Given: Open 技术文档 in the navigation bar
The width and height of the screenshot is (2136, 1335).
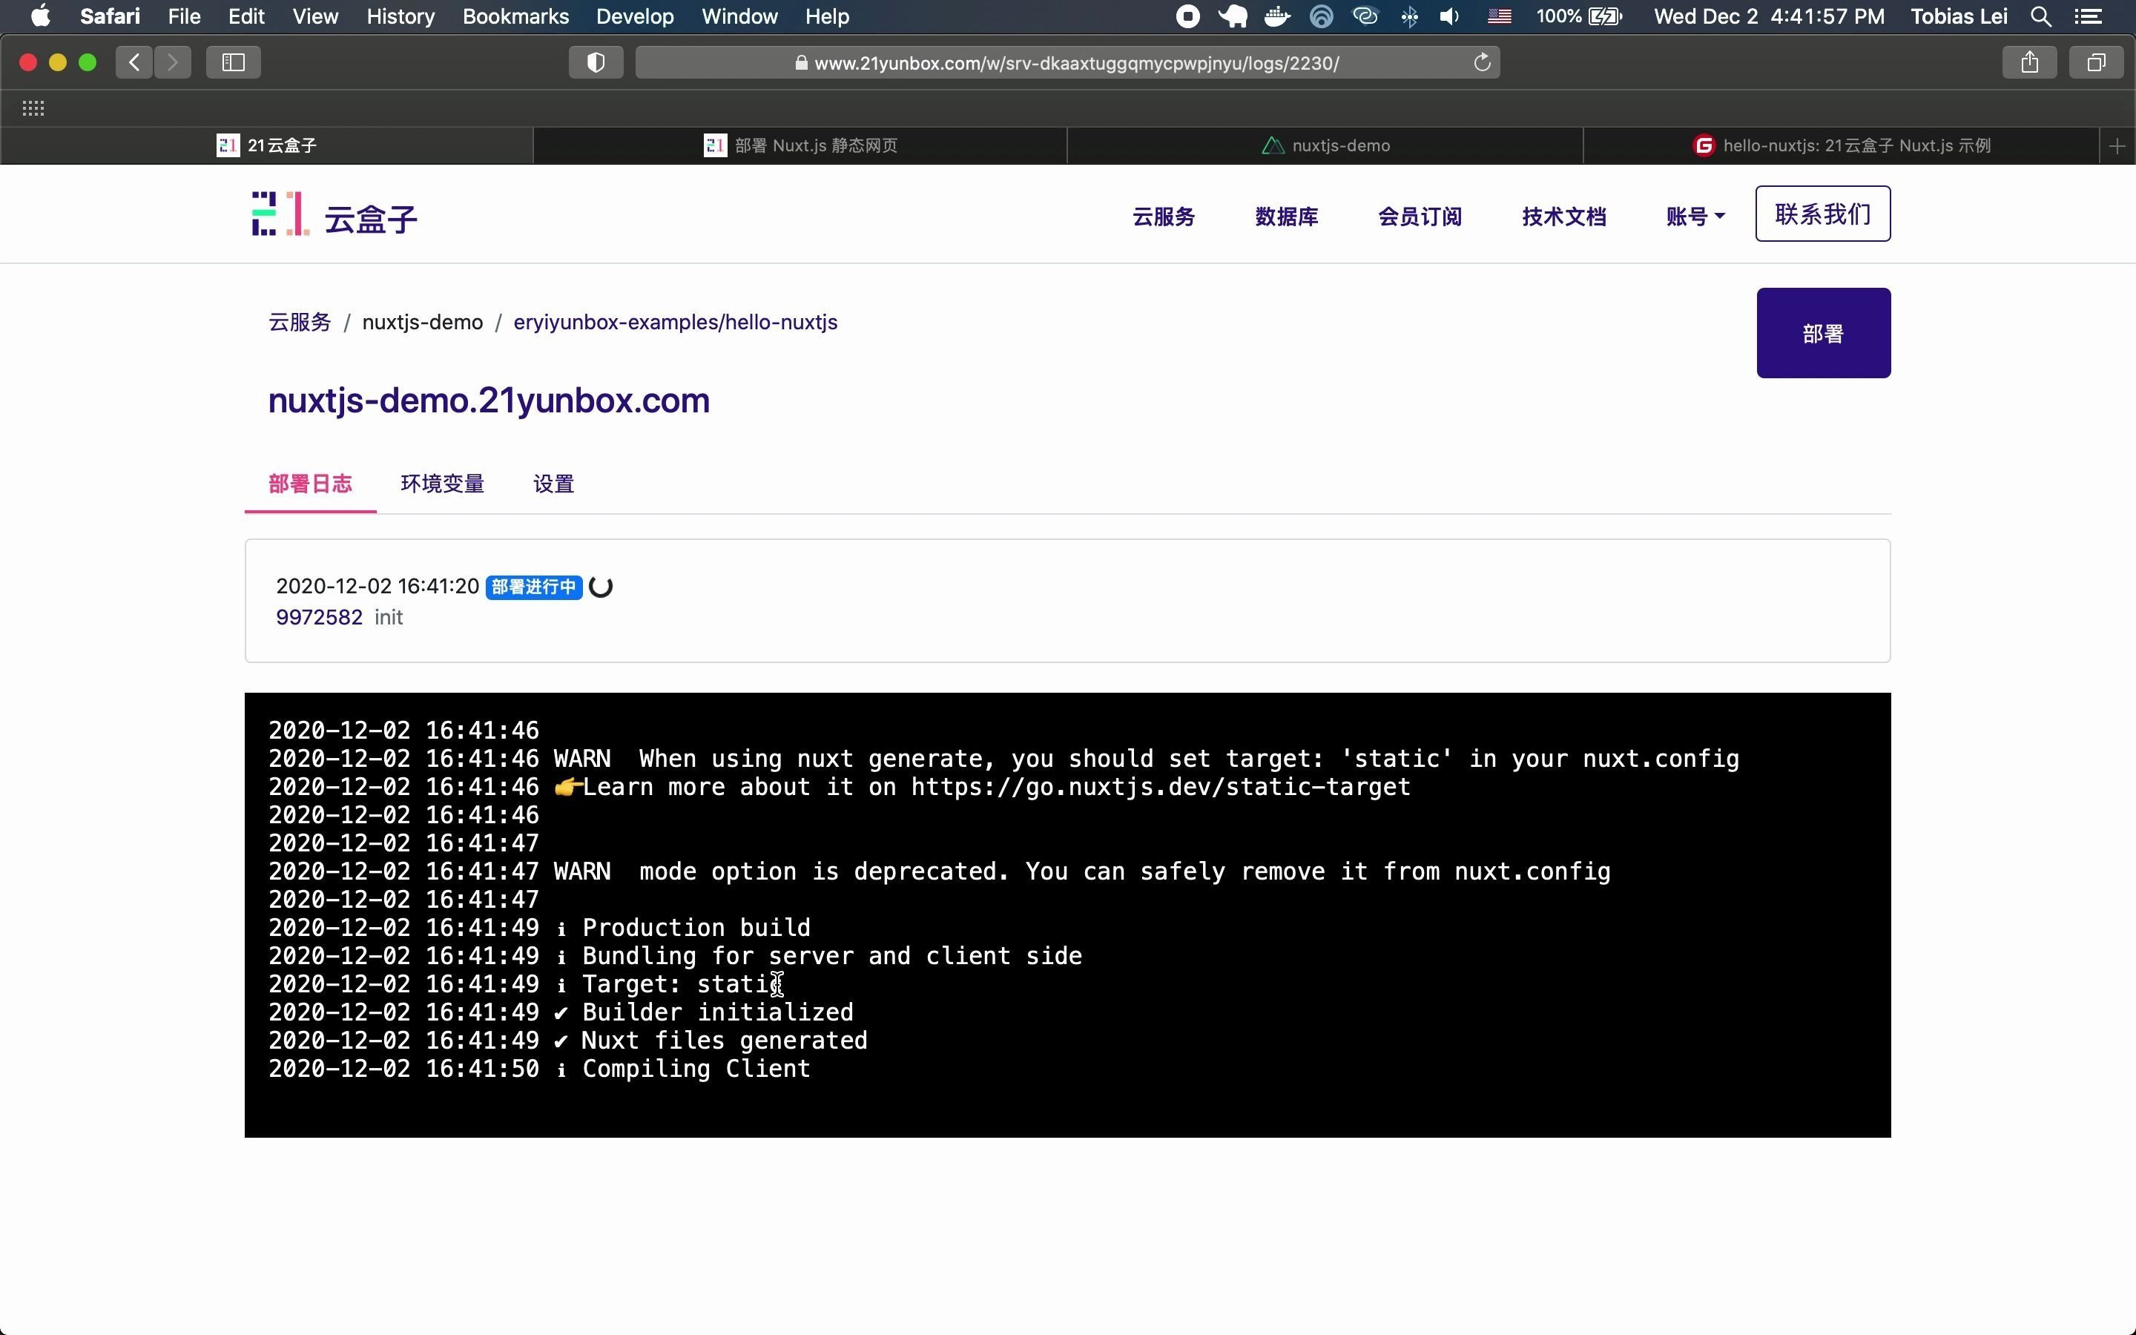Looking at the screenshot, I should click(1563, 217).
